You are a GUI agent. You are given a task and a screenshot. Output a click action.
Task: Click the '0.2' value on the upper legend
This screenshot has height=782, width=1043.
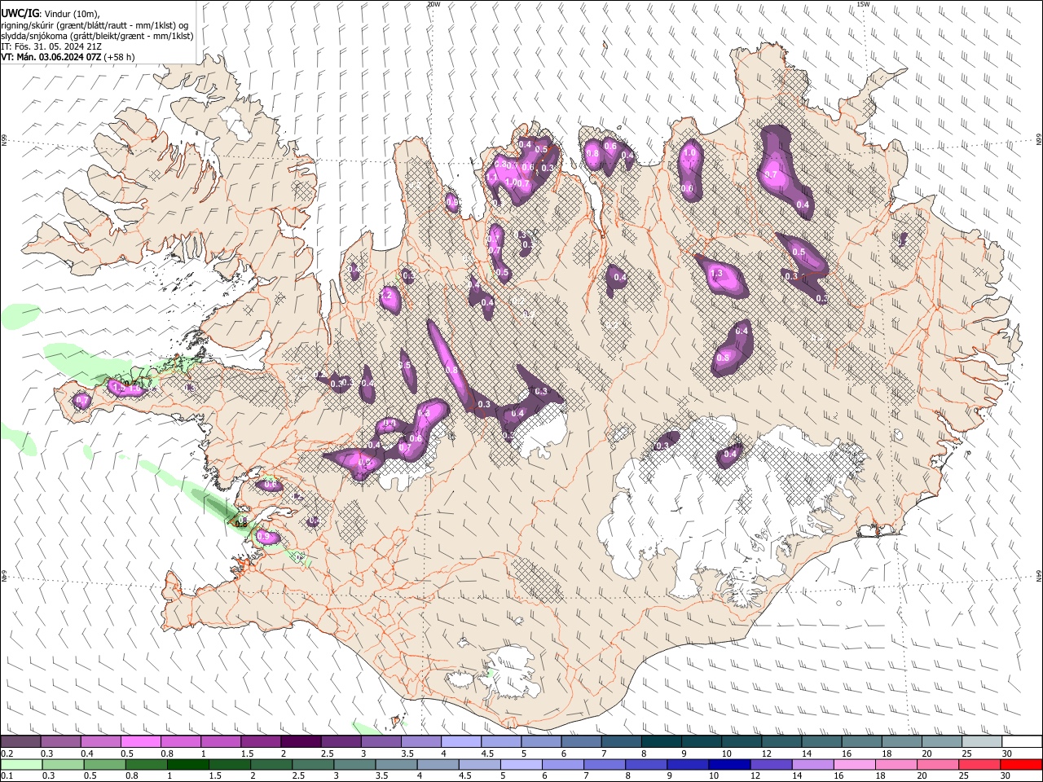7,753
